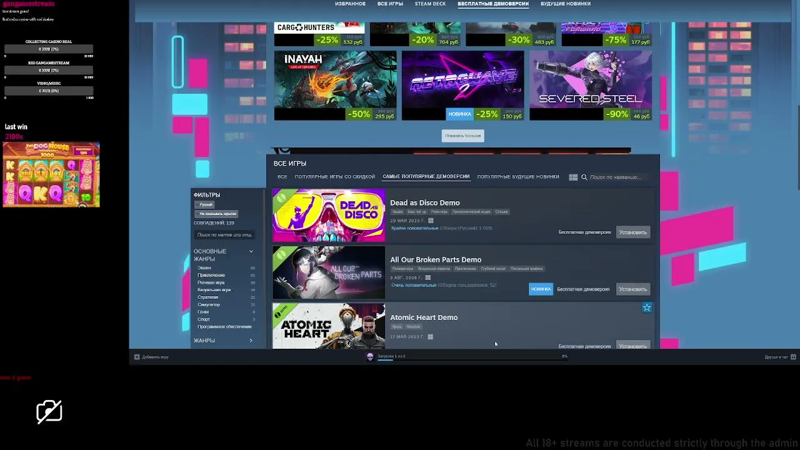Click the Dead as Disco Demo title
This screenshot has width=800, height=450.
[425, 203]
